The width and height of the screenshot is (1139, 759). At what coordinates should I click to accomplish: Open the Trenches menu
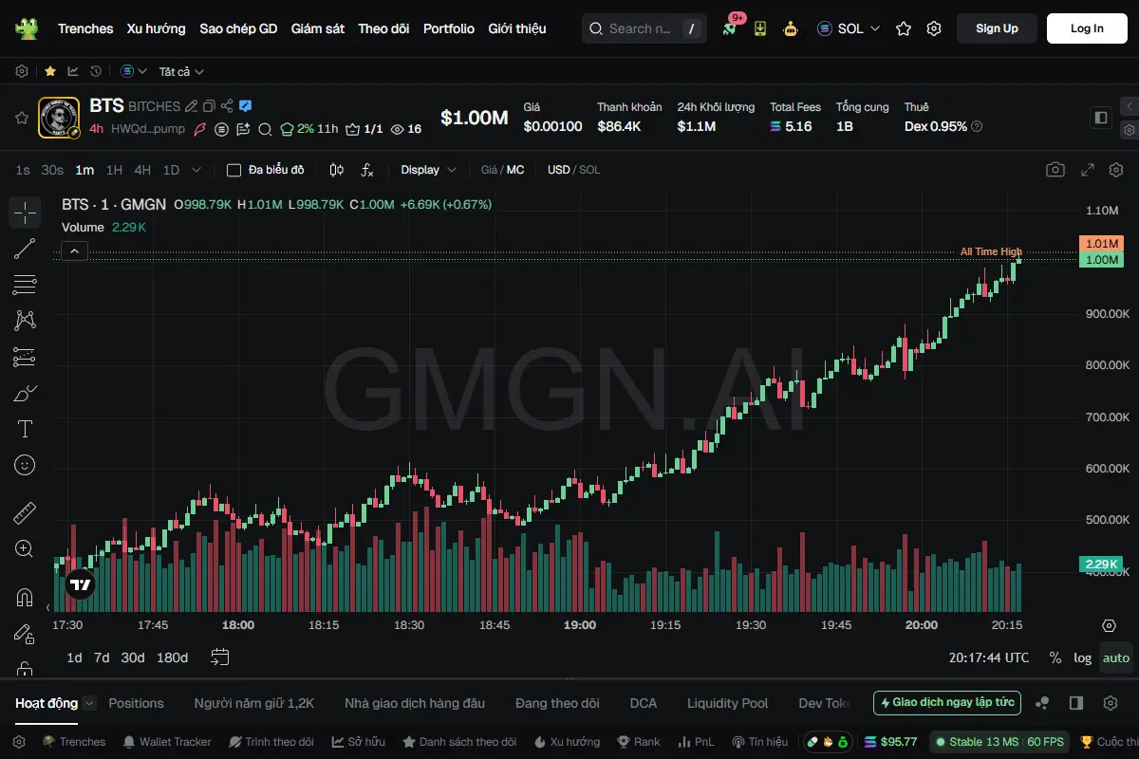pos(85,28)
